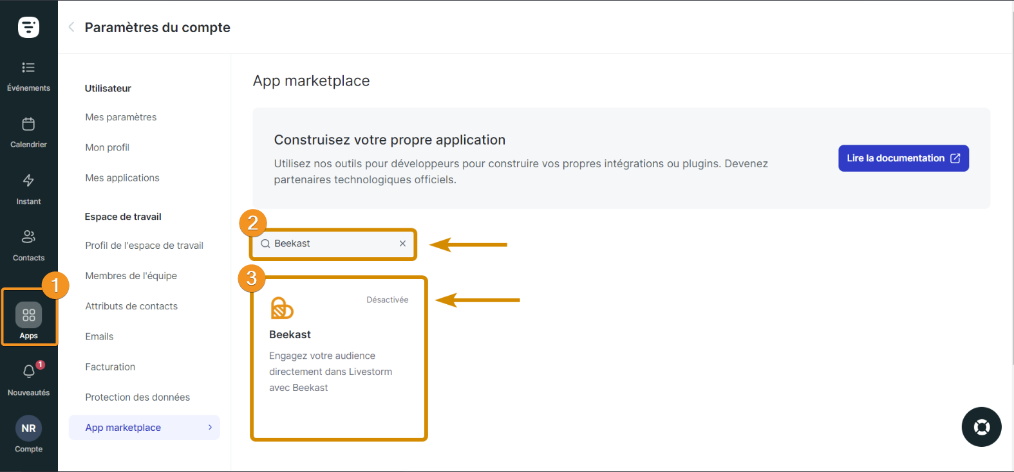
Task: Click the Utilisateur section heading
Action: tap(108, 88)
